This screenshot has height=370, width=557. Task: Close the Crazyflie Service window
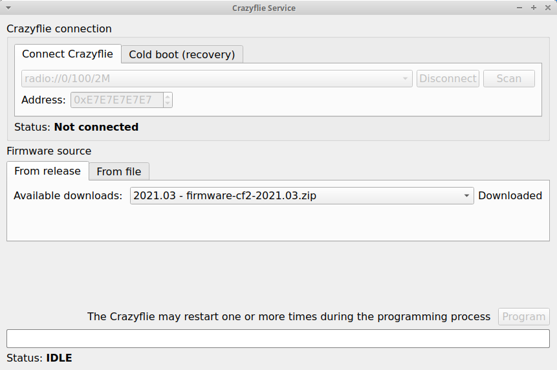547,8
